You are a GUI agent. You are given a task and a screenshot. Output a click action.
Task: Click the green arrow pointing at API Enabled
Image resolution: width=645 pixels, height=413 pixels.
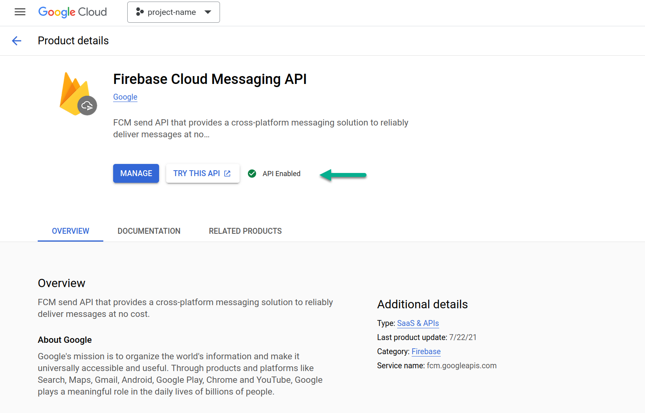click(x=343, y=175)
